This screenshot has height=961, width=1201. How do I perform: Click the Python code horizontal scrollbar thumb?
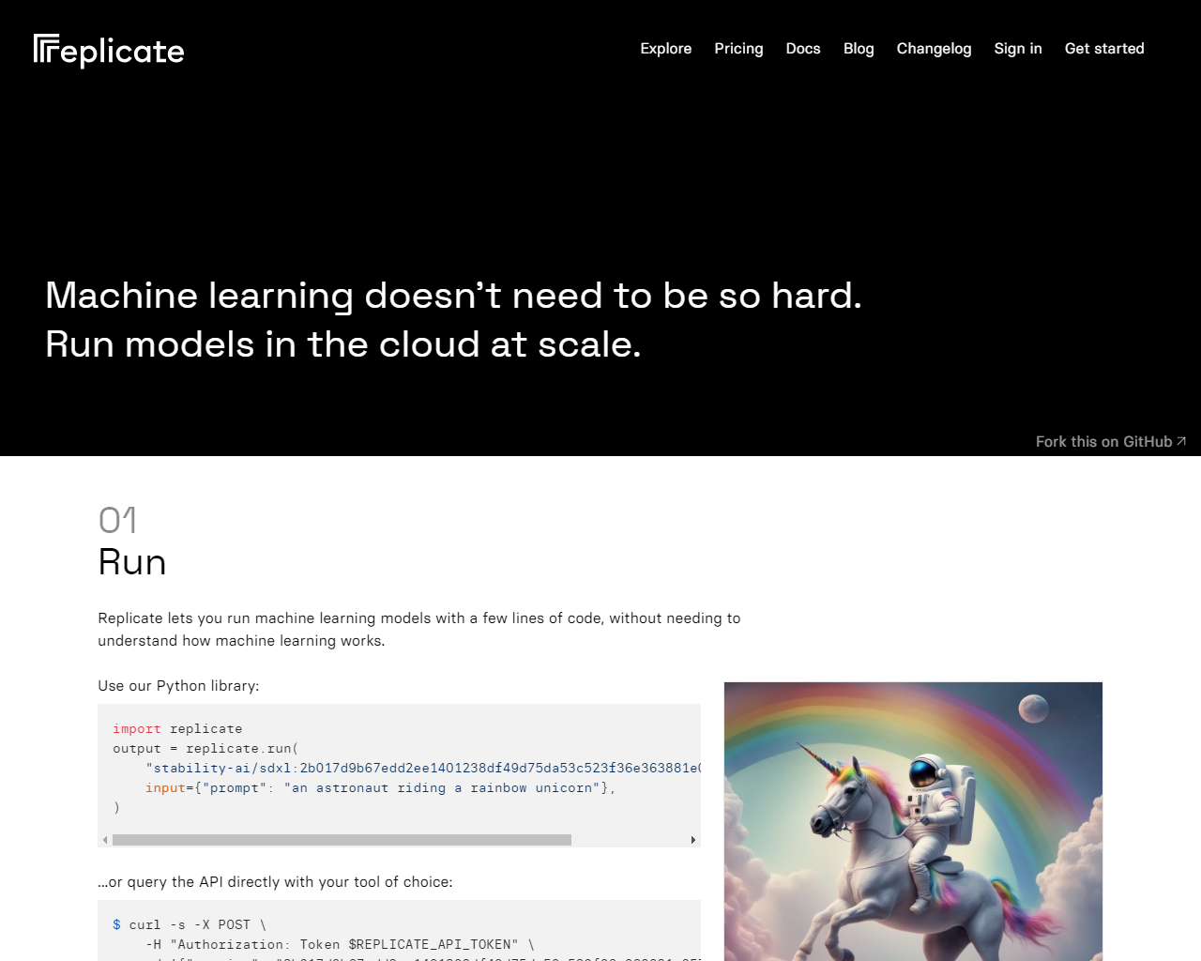pyautogui.click(x=342, y=840)
